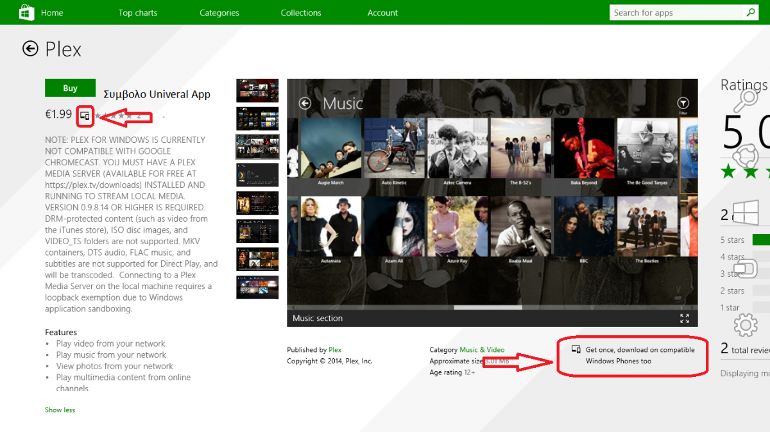Click 'View photos from your network' feature
Image resolution: width=770 pixels, height=432 pixels.
pyautogui.click(x=114, y=366)
